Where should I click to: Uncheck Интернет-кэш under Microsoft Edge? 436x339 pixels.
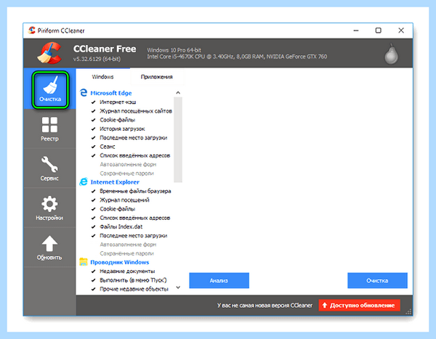click(x=94, y=102)
